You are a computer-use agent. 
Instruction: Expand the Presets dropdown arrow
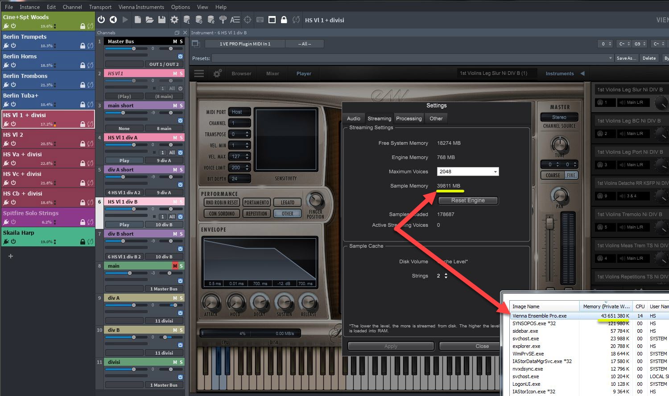tap(611, 58)
